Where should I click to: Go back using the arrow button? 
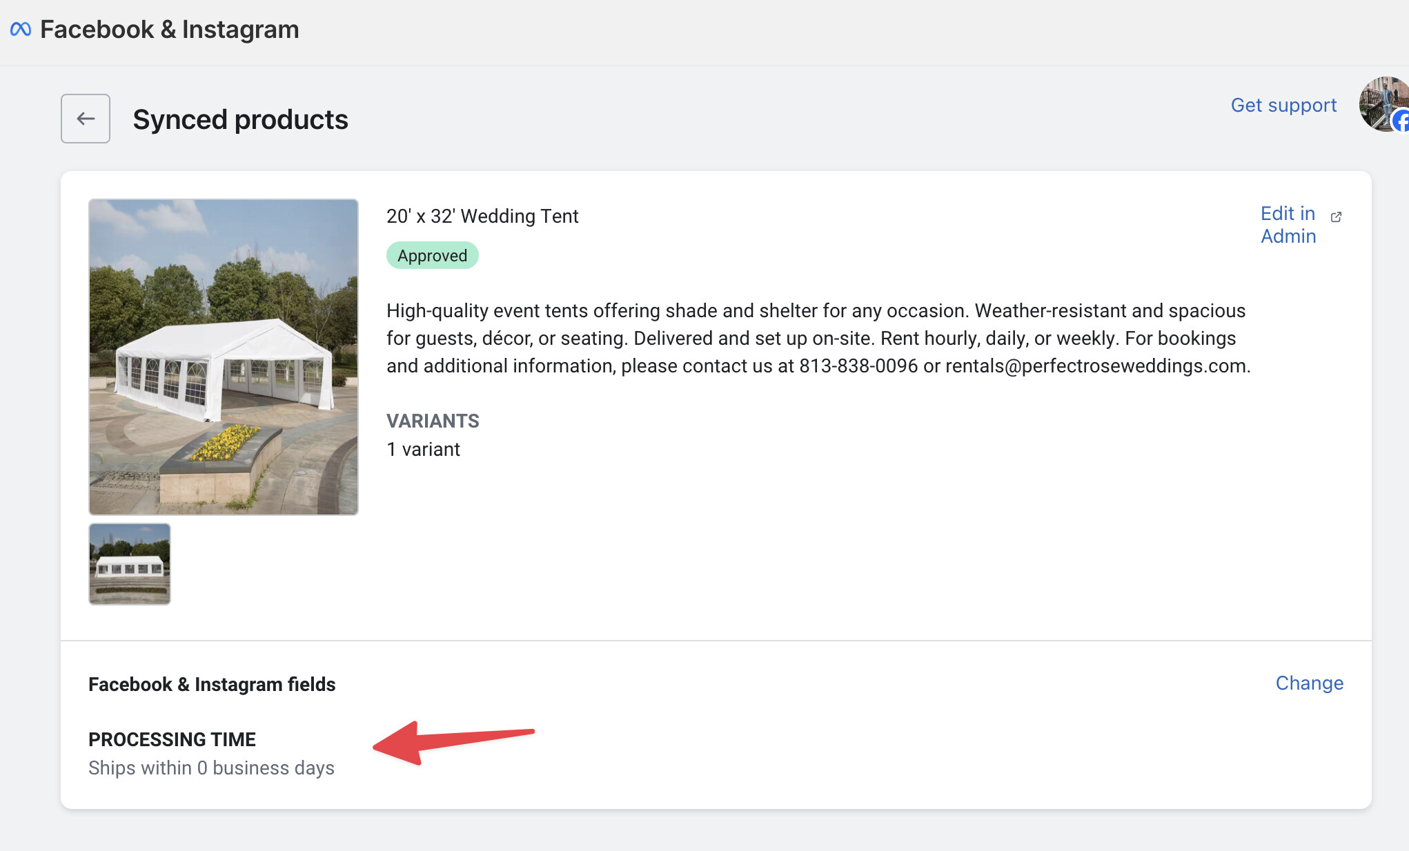click(86, 119)
